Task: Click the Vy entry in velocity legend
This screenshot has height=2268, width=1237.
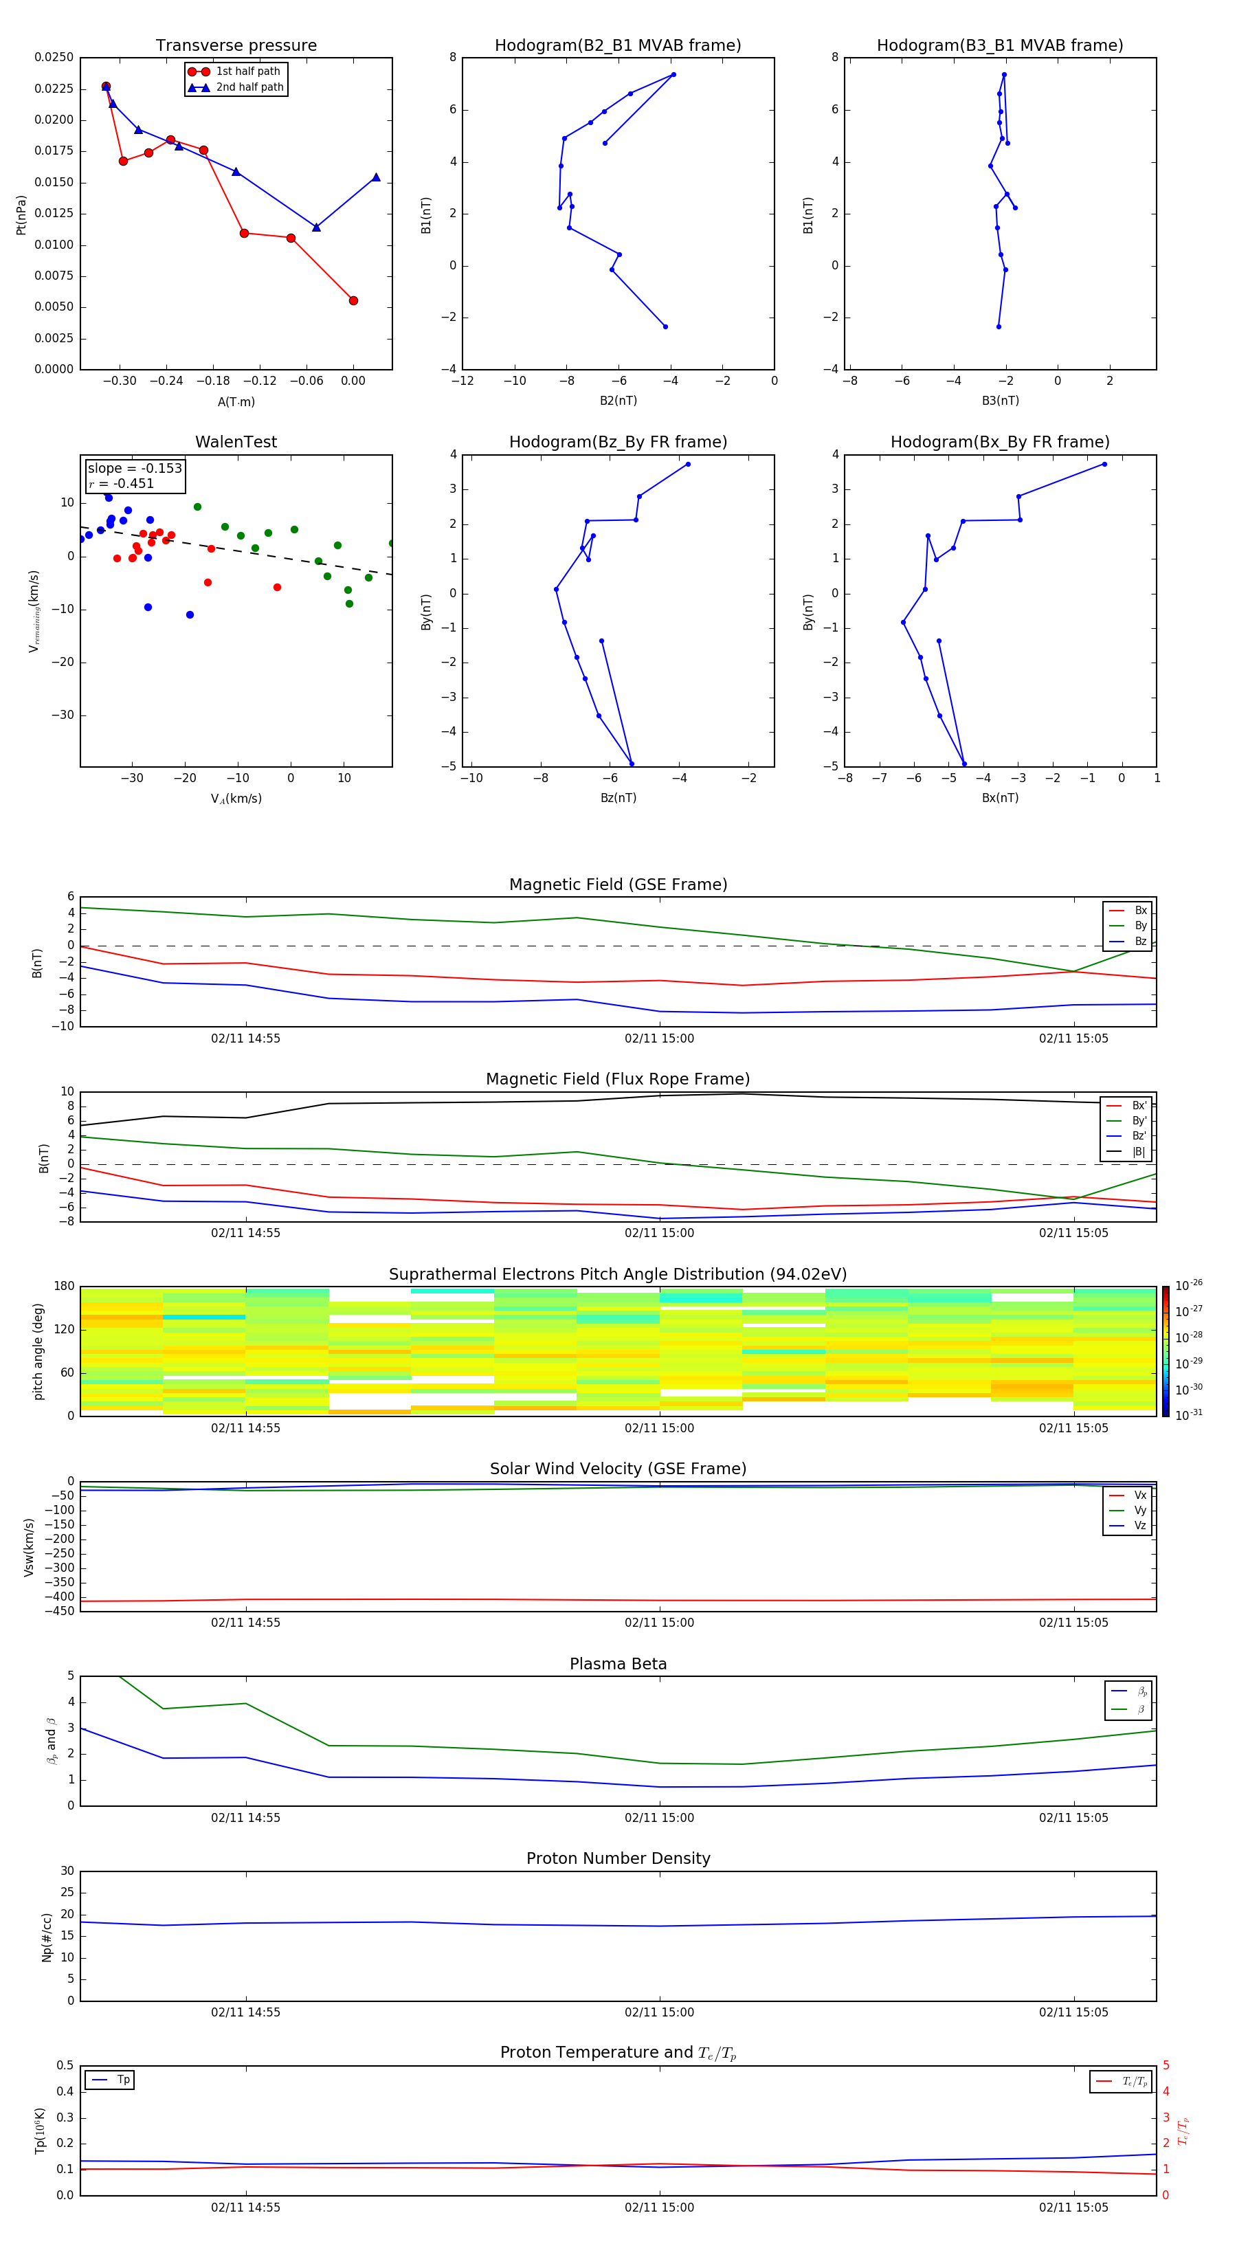Action: [x=1128, y=1511]
